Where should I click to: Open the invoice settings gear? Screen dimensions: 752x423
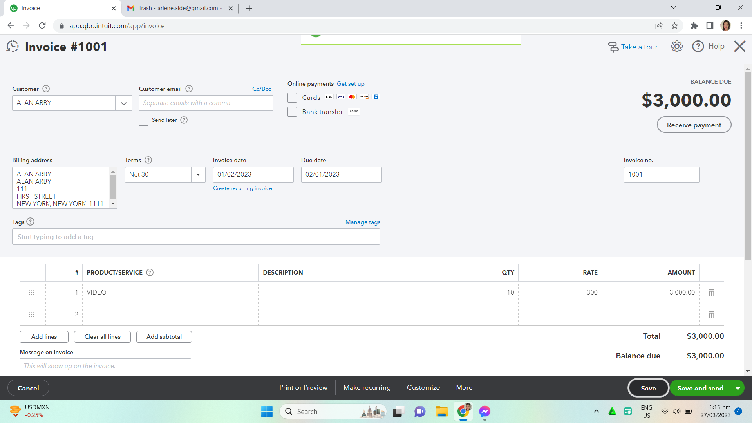click(x=676, y=47)
